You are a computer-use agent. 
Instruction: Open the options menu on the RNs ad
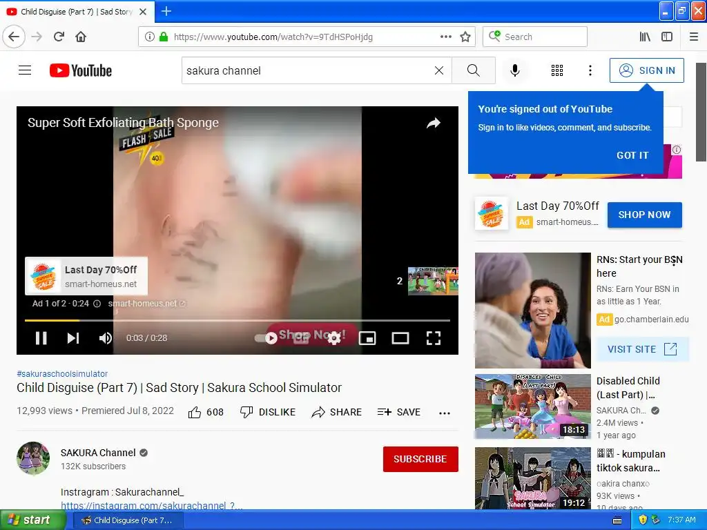pyautogui.click(x=674, y=260)
